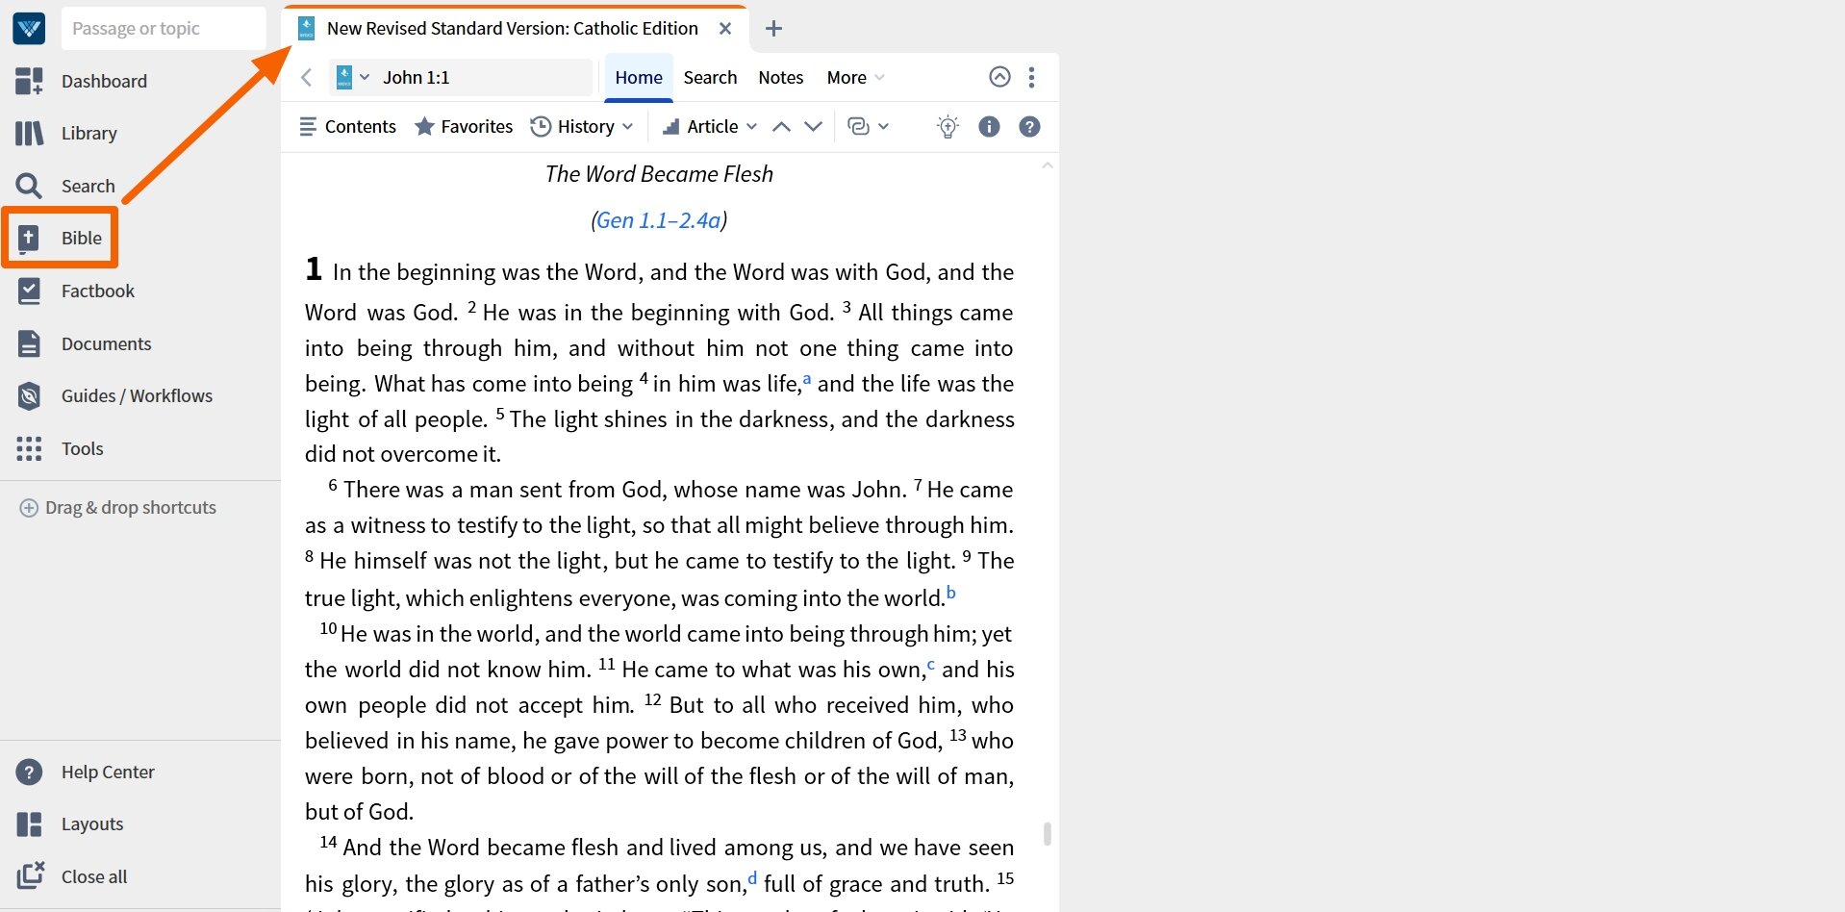
Task: Select the New Revised Standard Version tab
Action: coord(512,28)
